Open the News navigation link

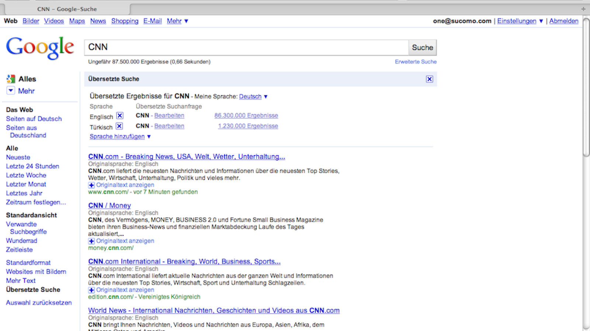click(98, 21)
